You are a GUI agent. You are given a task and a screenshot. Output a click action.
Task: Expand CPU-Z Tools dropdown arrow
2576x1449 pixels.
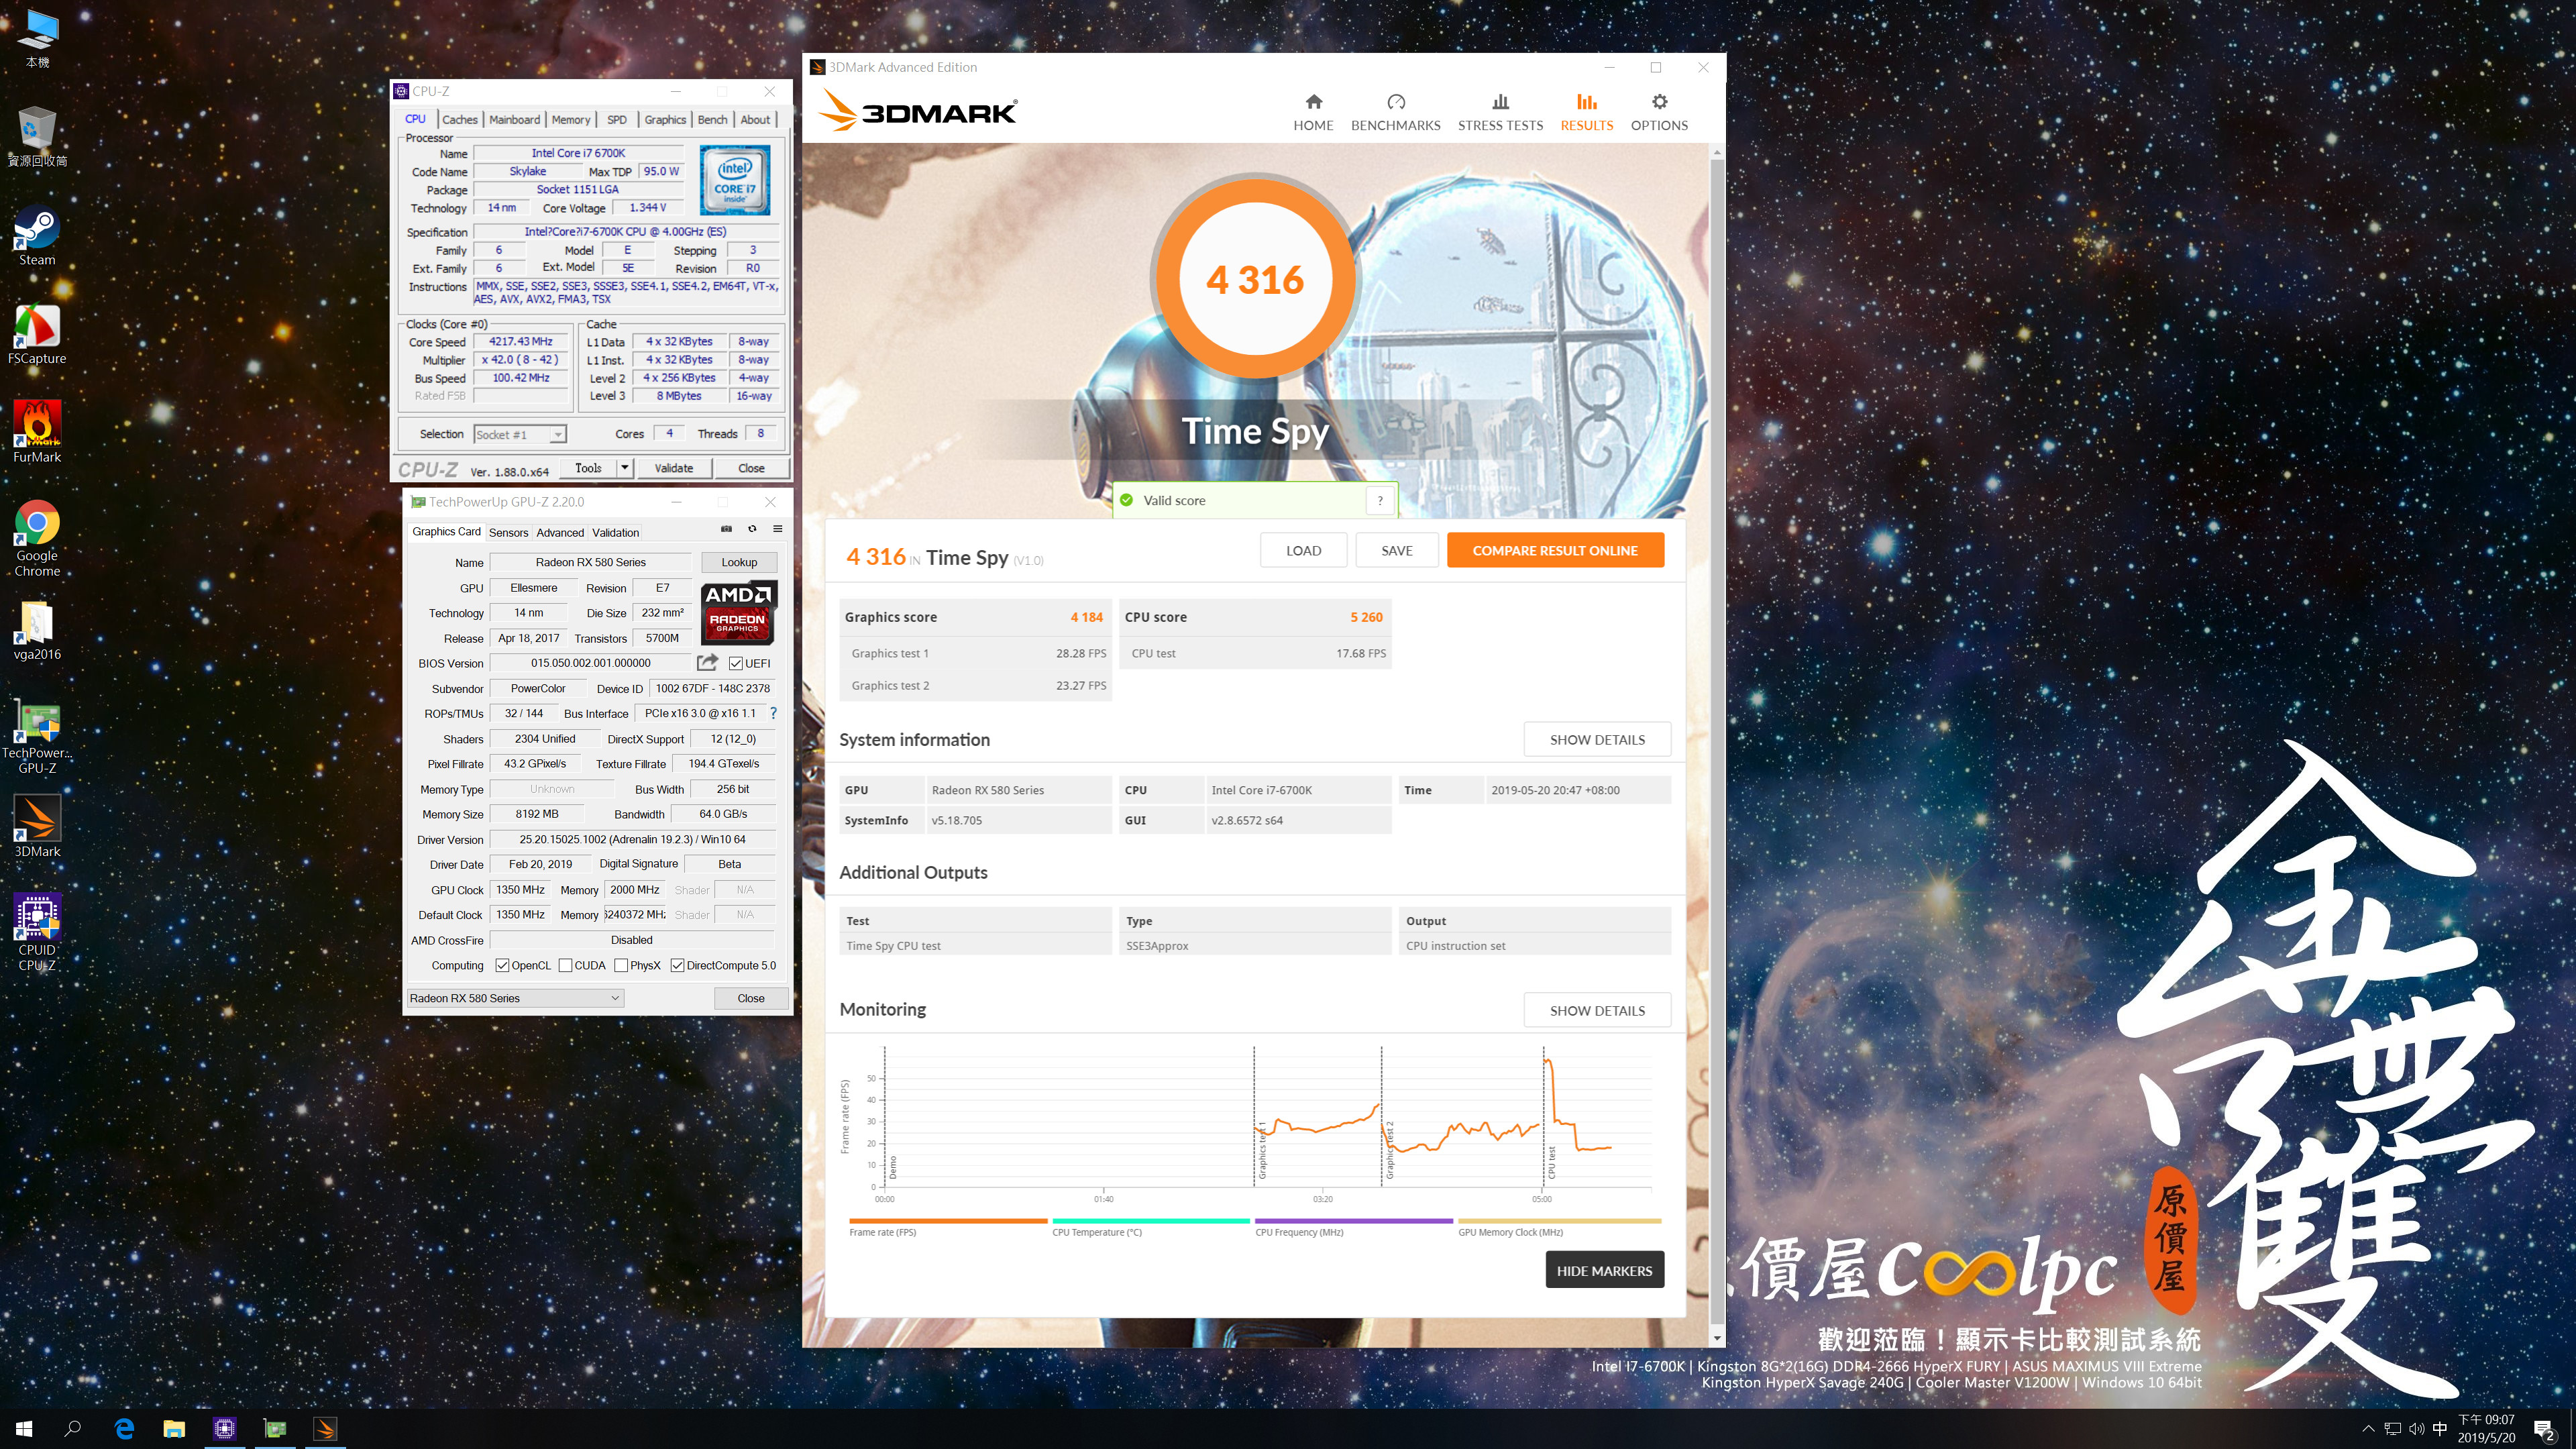click(625, 467)
